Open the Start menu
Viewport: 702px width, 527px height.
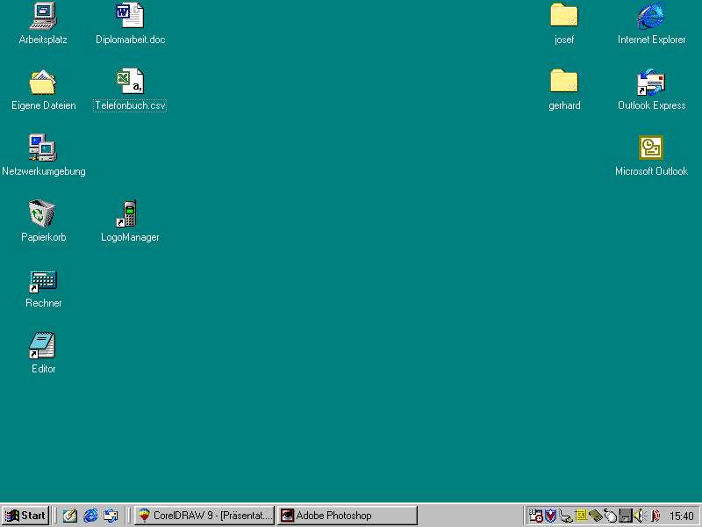25,516
